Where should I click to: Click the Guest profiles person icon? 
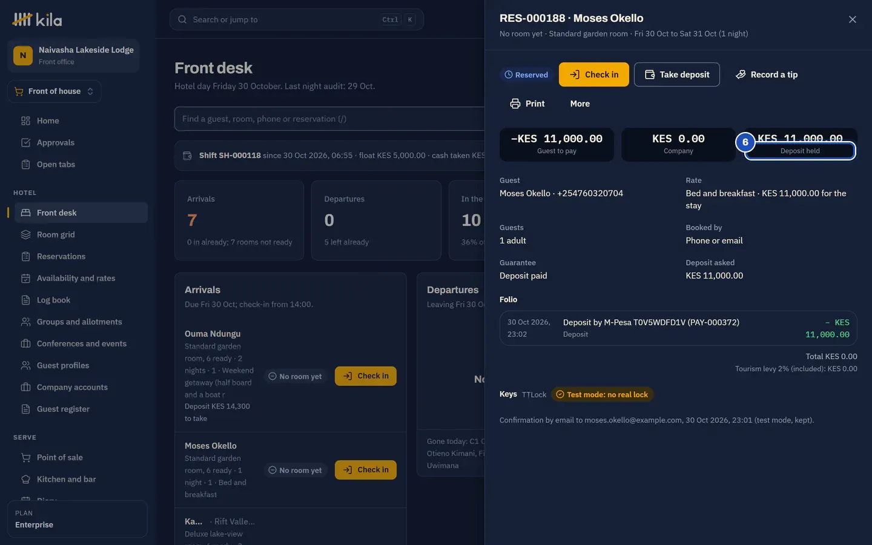(x=25, y=365)
